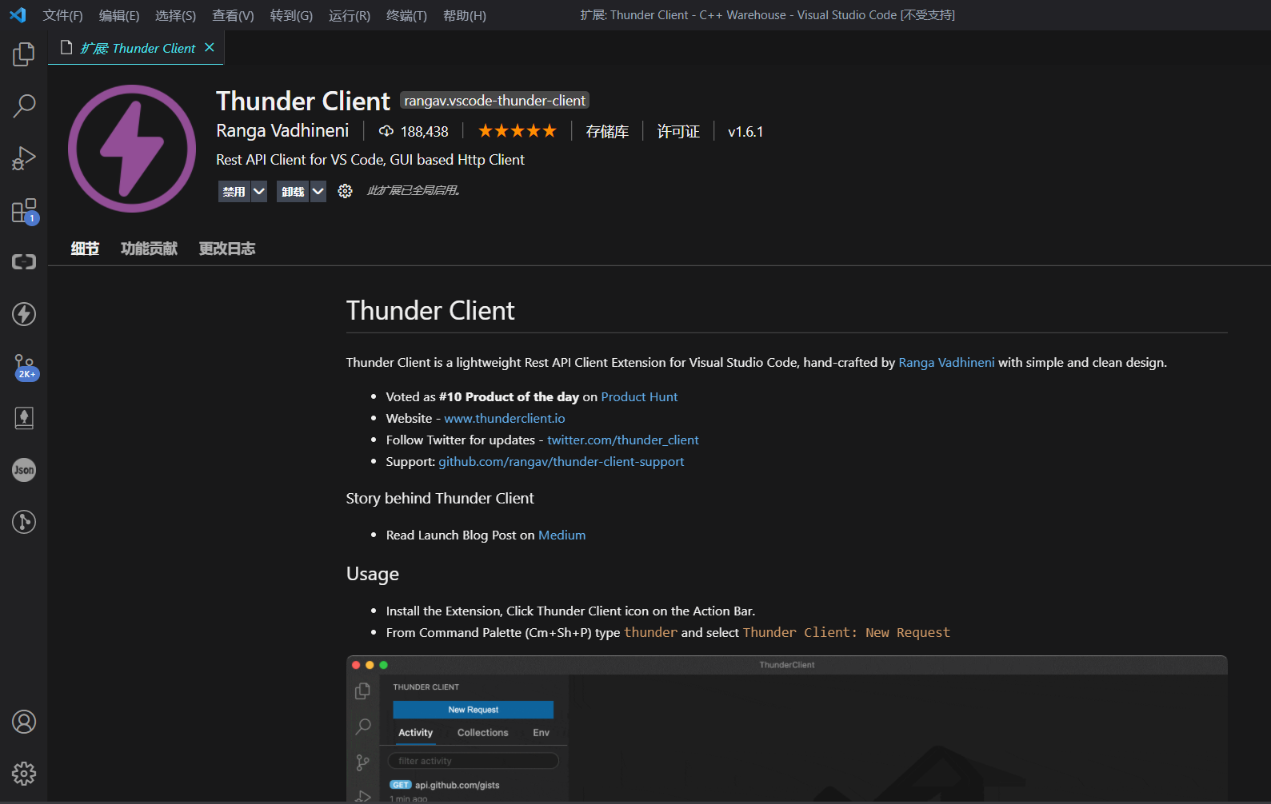Open the Extensions view with badge

point(24,211)
